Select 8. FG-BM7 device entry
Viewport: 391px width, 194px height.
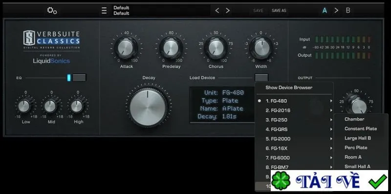[294, 167]
